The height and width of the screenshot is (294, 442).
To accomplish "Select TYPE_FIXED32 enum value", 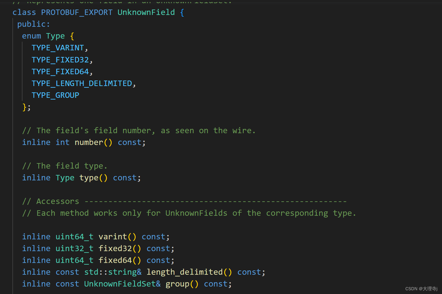I will (60, 60).
